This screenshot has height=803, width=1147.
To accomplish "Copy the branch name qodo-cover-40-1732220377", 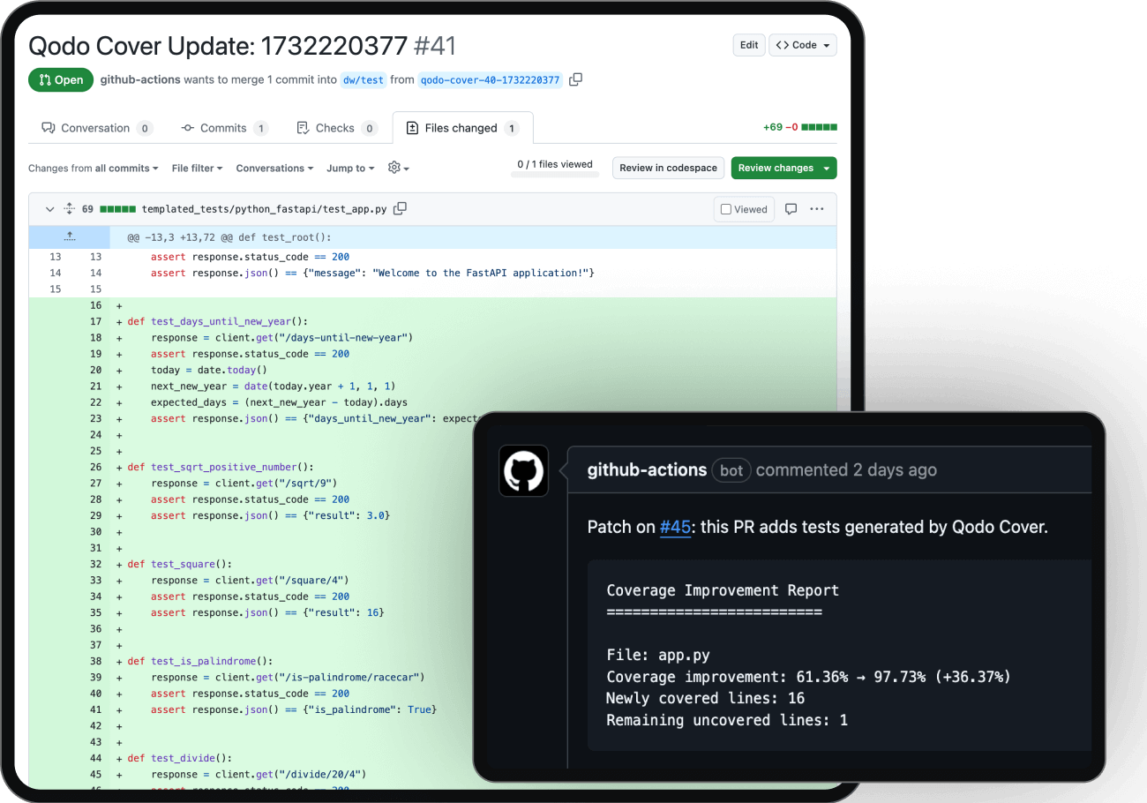I will click(x=575, y=79).
